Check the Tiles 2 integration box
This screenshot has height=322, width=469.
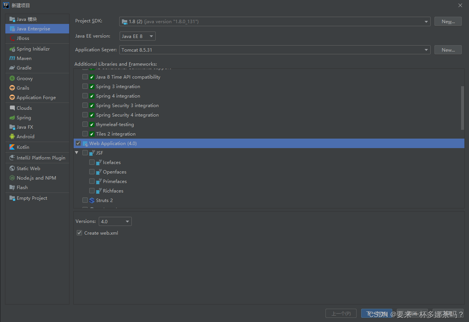(85, 134)
